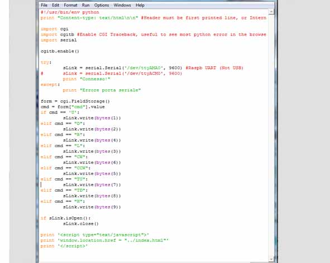Open the File menu

(x=44, y=5)
